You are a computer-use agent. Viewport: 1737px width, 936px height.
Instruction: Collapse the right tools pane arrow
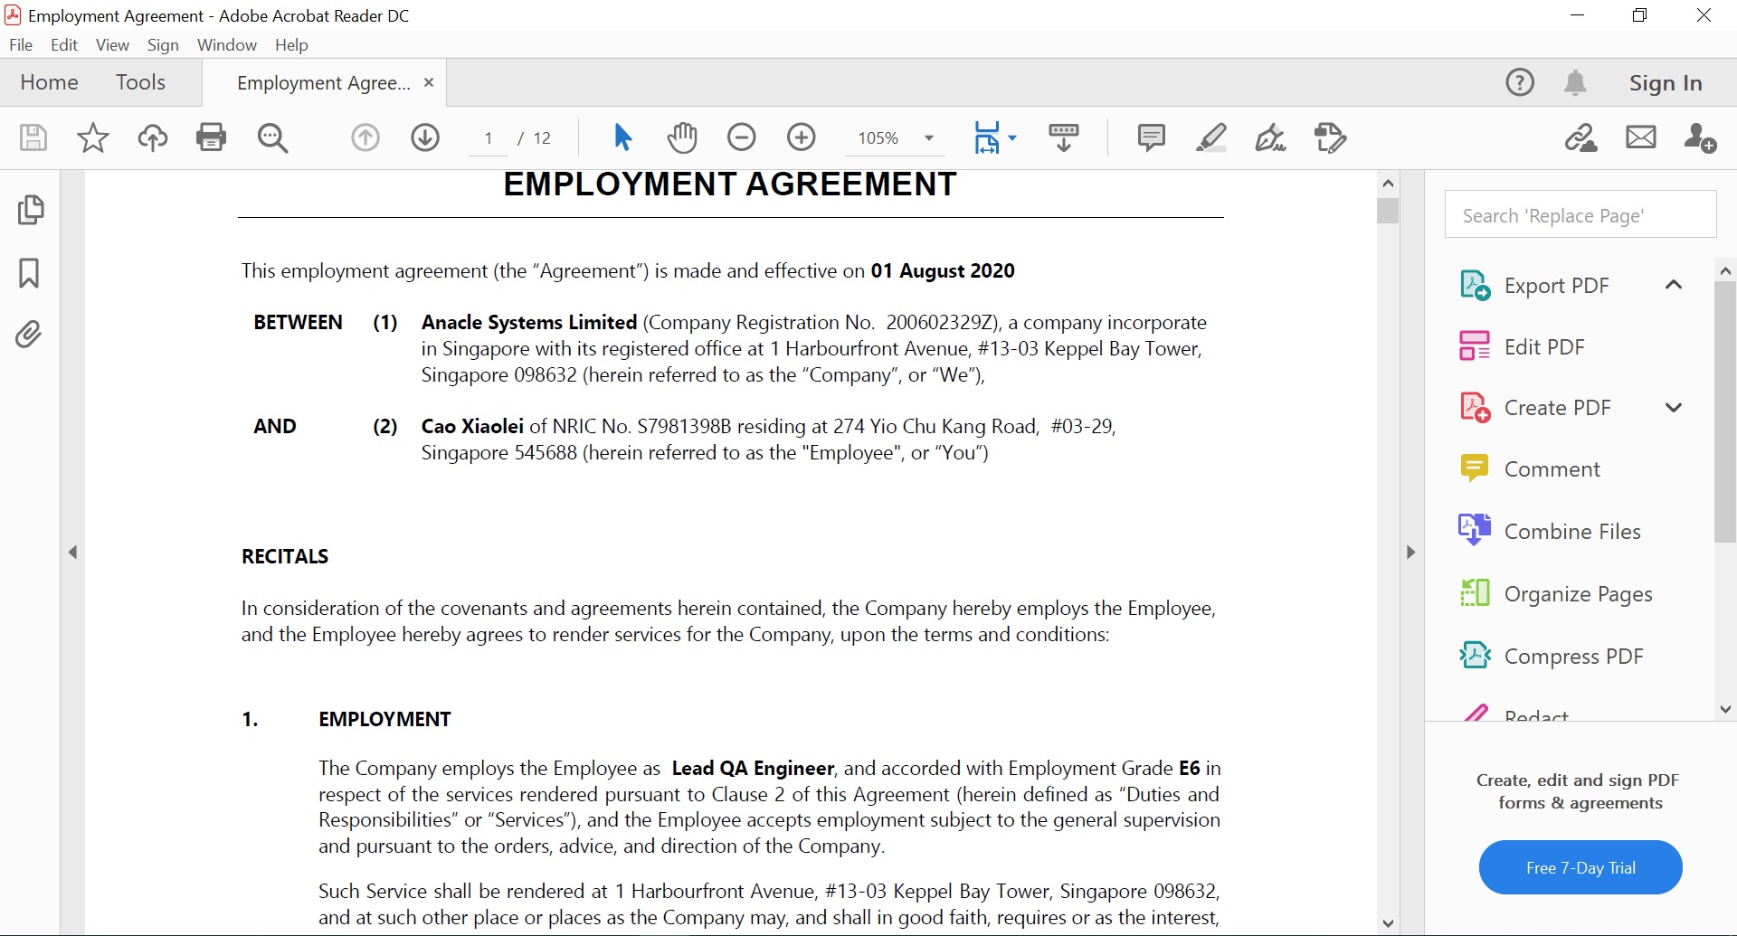coord(1410,552)
